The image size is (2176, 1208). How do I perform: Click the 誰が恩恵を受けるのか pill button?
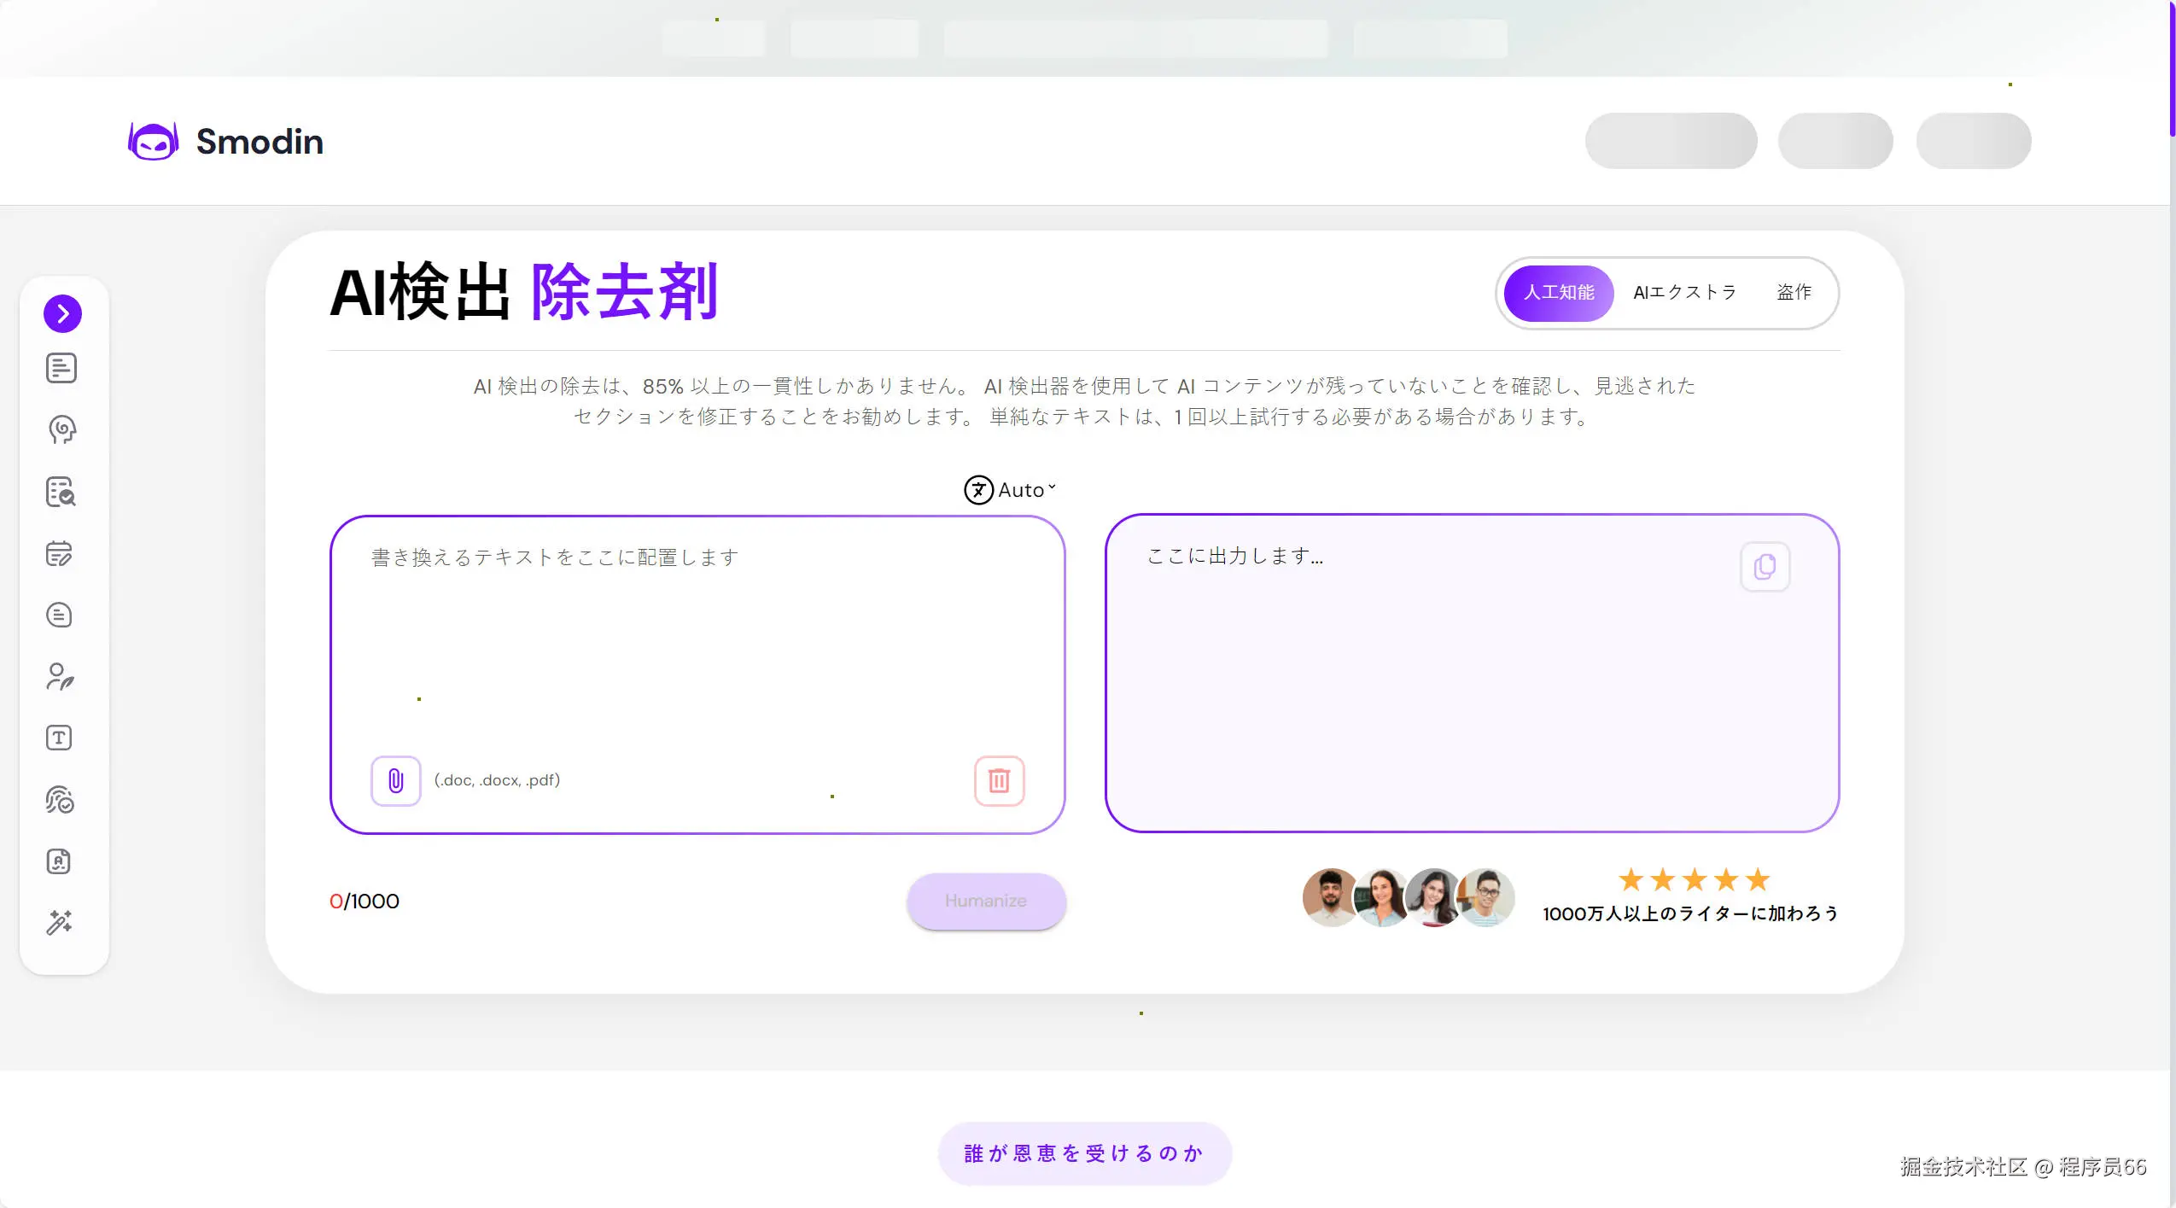click(x=1084, y=1153)
